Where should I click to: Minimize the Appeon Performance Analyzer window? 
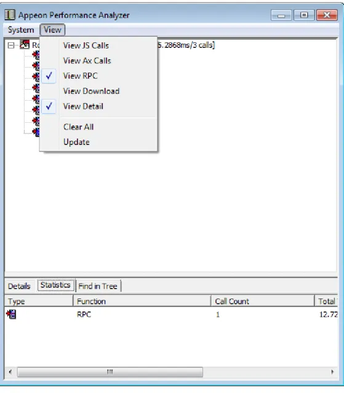point(281,15)
